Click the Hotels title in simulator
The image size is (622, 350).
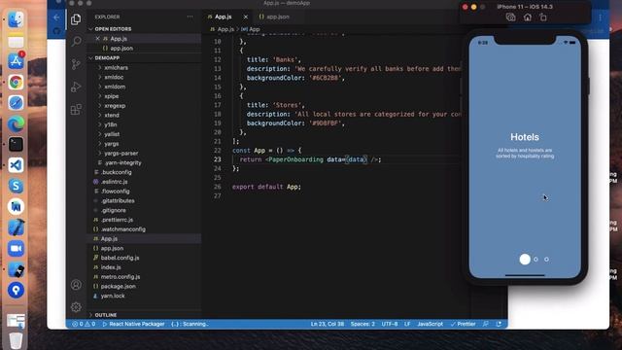525,137
